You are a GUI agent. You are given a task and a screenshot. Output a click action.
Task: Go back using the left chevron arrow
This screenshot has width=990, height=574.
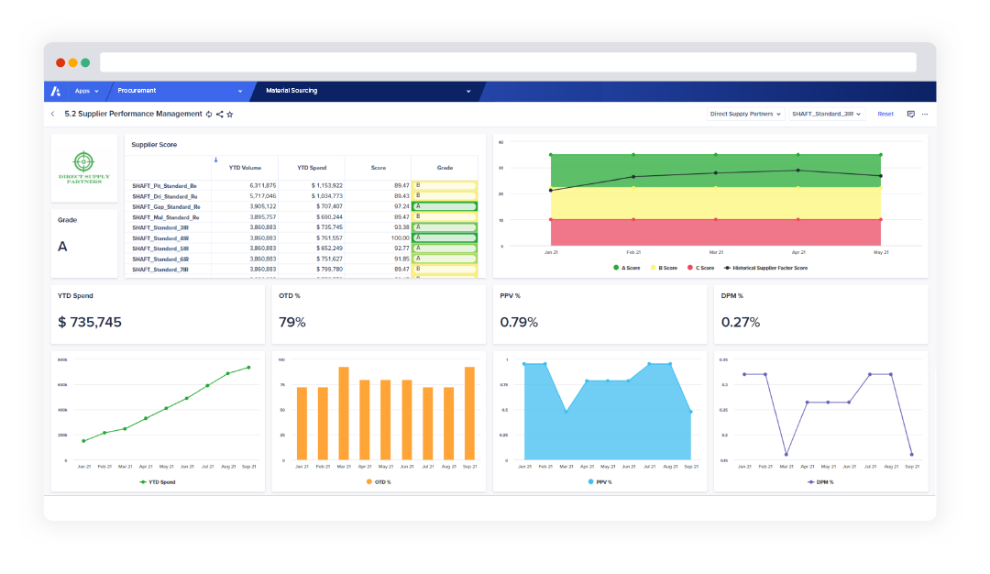[x=53, y=114]
